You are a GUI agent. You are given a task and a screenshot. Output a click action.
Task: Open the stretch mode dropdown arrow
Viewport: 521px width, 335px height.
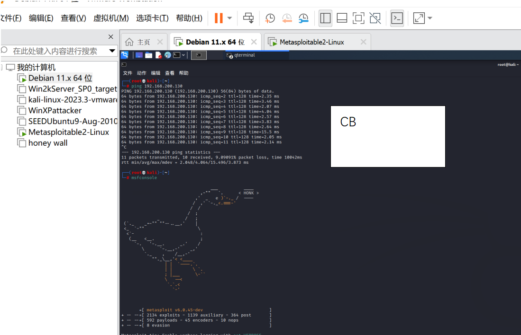tap(430, 18)
